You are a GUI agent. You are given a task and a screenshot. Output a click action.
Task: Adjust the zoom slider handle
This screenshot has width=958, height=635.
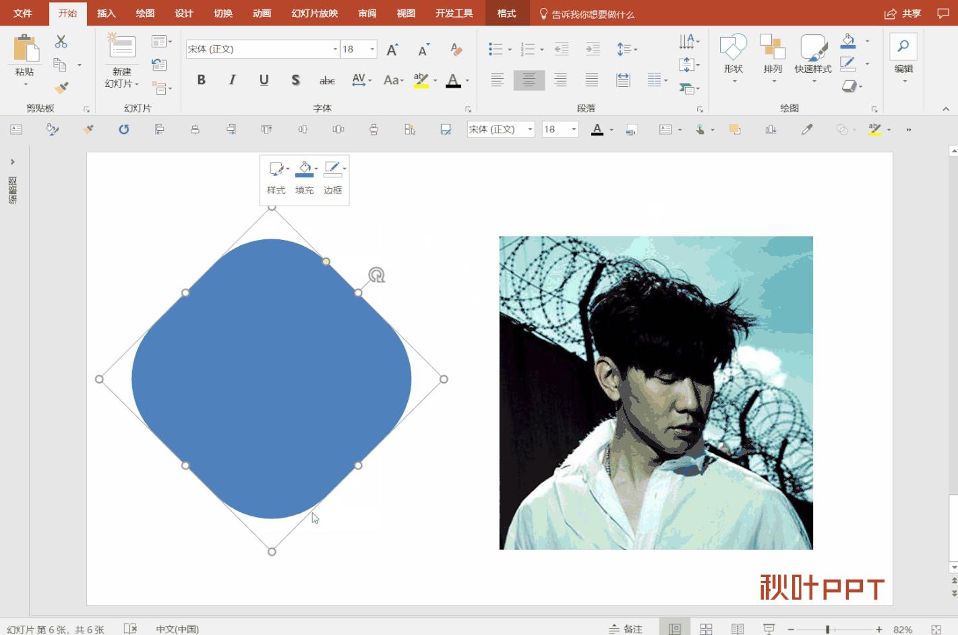(x=827, y=630)
